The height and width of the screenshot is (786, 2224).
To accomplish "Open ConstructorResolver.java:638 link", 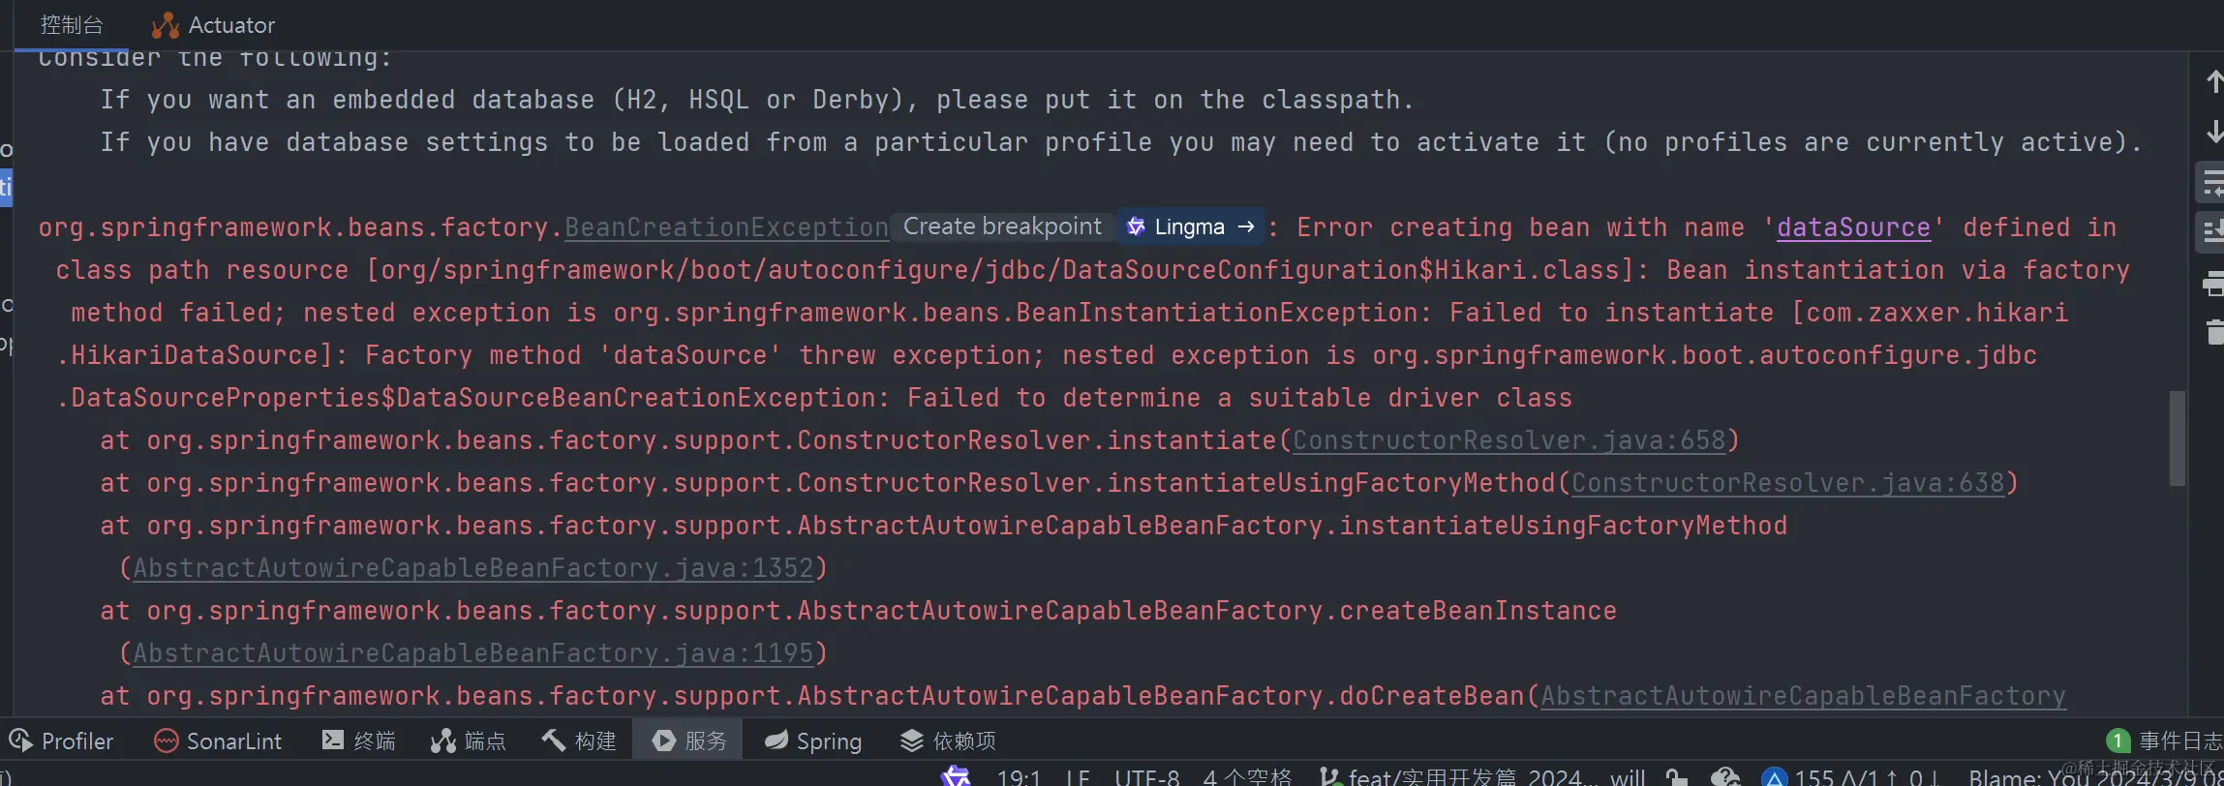I will (x=1787, y=483).
